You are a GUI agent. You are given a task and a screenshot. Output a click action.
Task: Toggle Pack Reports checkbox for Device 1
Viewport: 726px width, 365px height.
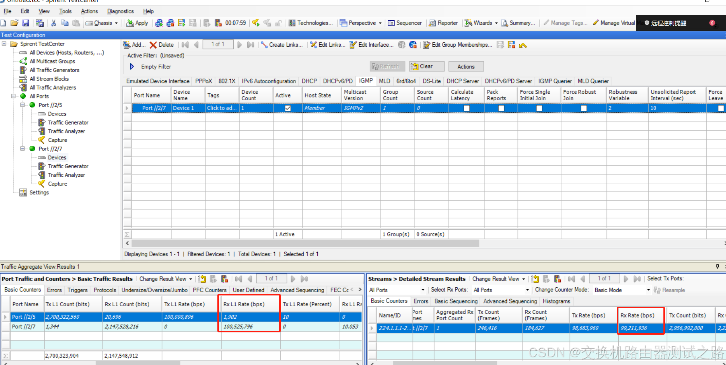(x=501, y=108)
